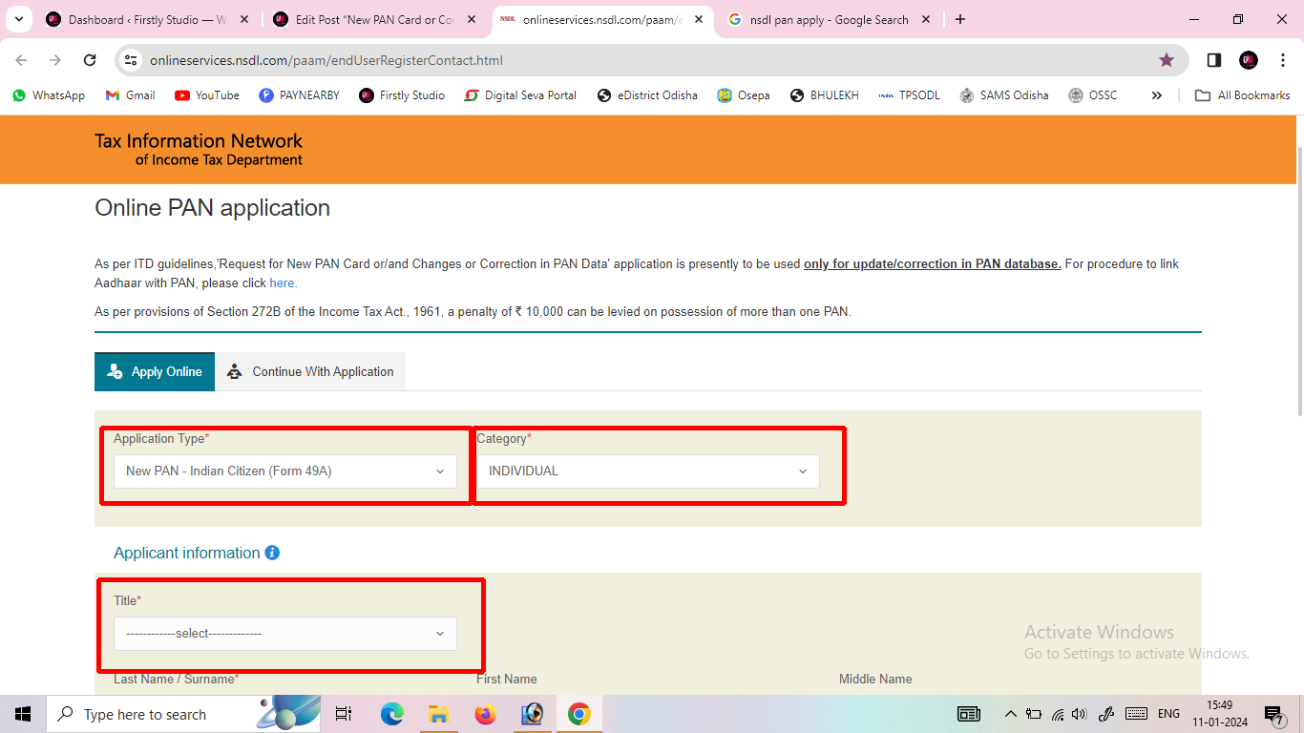
Task: Open the Chrome profile icon
Action: (x=1249, y=59)
